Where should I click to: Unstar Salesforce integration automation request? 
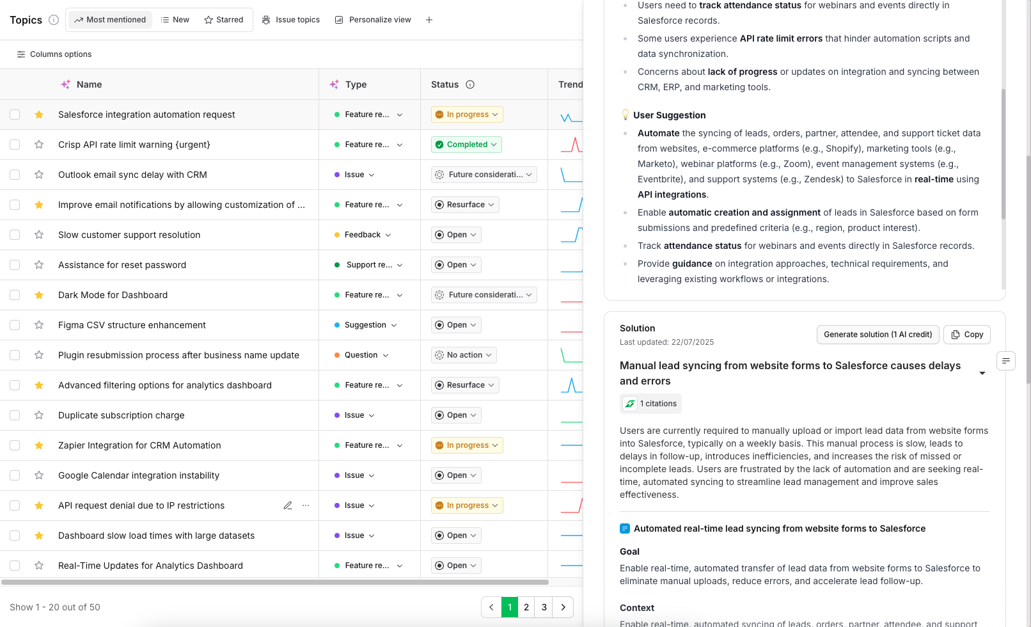pos(39,115)
